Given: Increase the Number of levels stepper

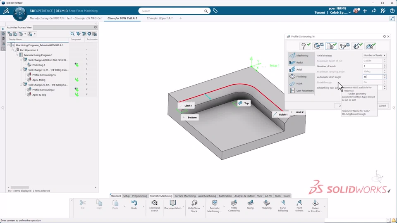Looking at the screenshot, I should coord(385,65).
